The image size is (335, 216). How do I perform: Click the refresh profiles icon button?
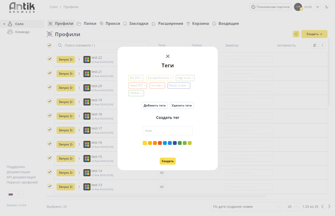pyautogui.click(x=296, y=34)
